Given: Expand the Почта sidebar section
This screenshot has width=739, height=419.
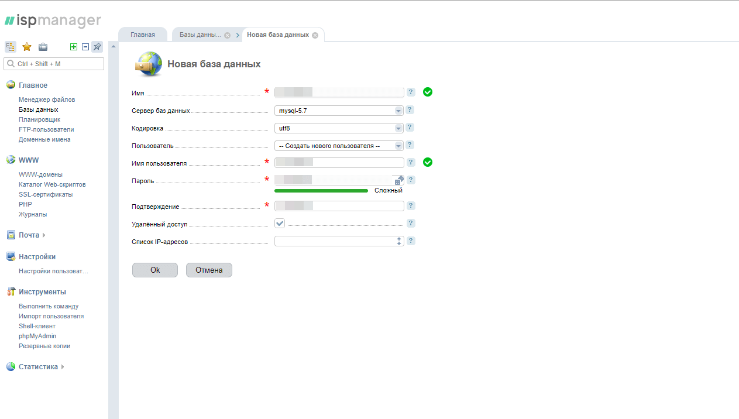Looking at the screenshot, I should (29, 235).
